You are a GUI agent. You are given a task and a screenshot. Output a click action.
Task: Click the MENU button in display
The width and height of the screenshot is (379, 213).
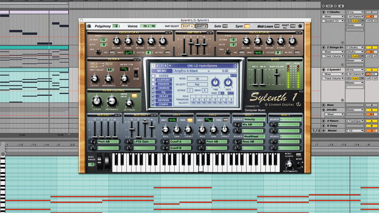click(162, 71)
